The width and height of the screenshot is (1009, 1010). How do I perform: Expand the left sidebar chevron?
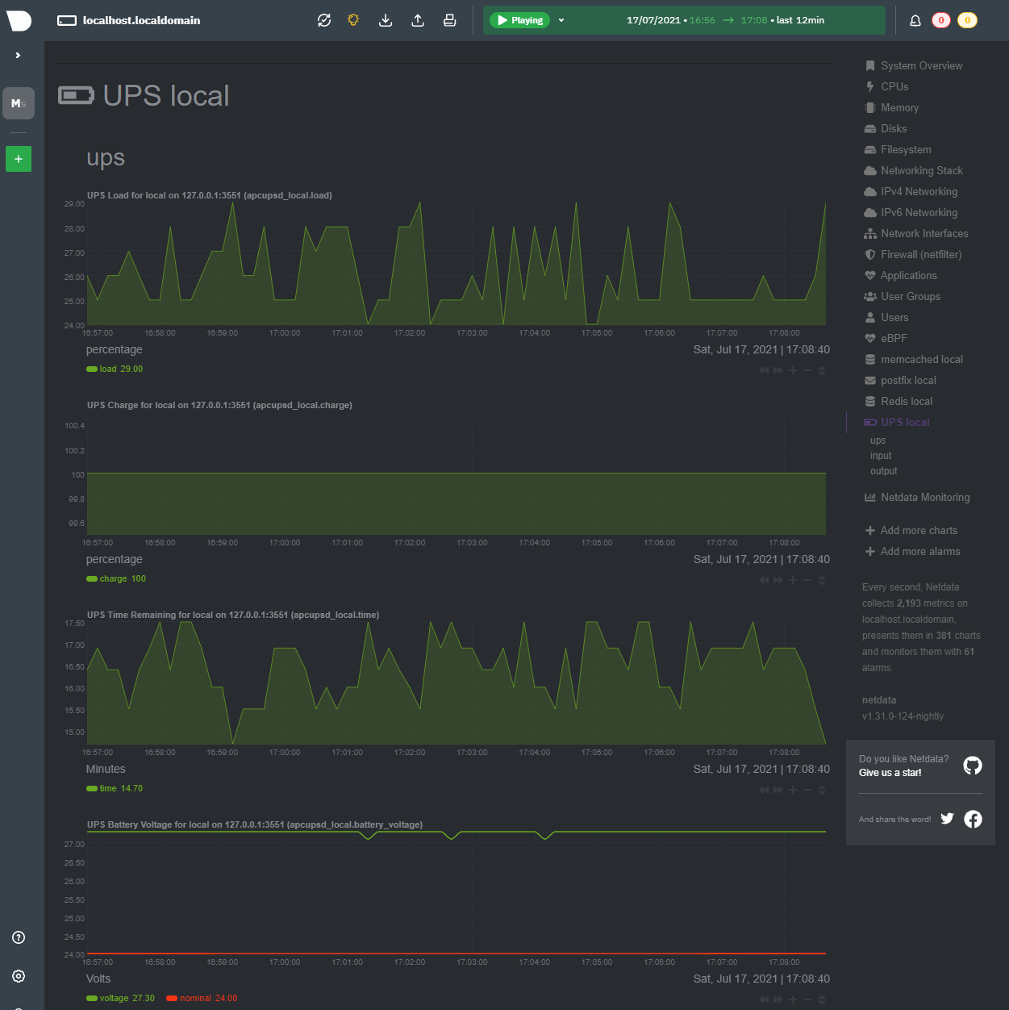click(x=18, y=55)
